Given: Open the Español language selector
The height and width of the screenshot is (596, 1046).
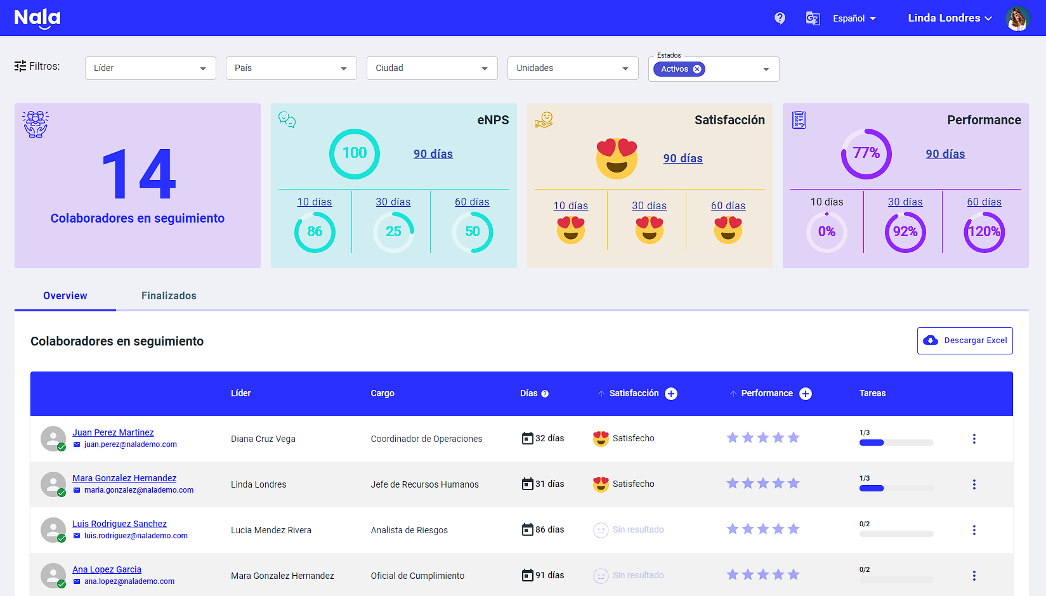Looking at the screenshot, I should point(854,18).
